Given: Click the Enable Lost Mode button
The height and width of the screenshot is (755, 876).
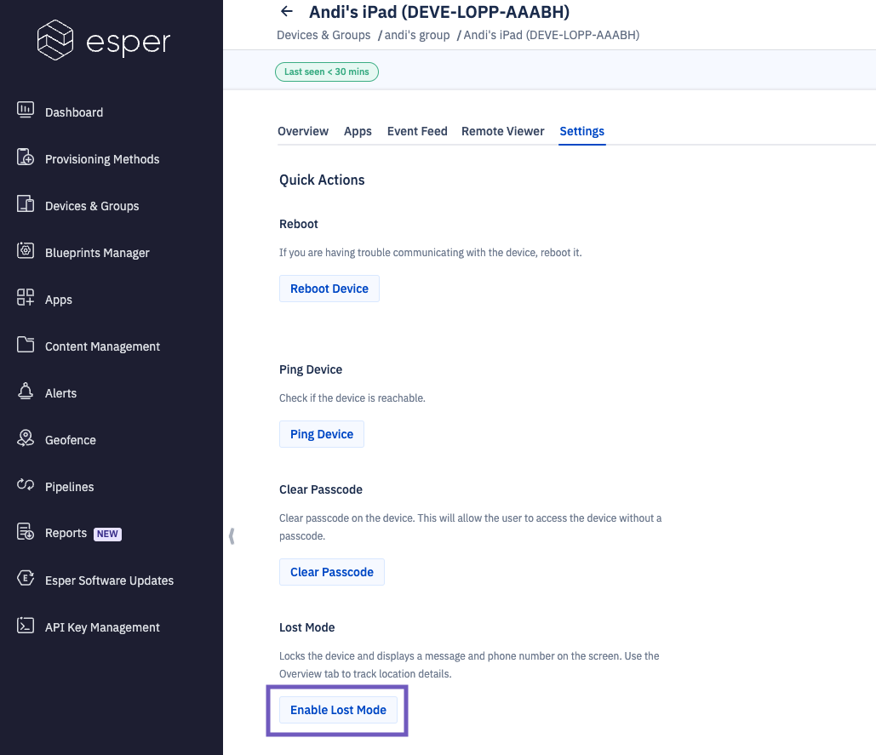Looking at the screenshot, I should point(338,711).
